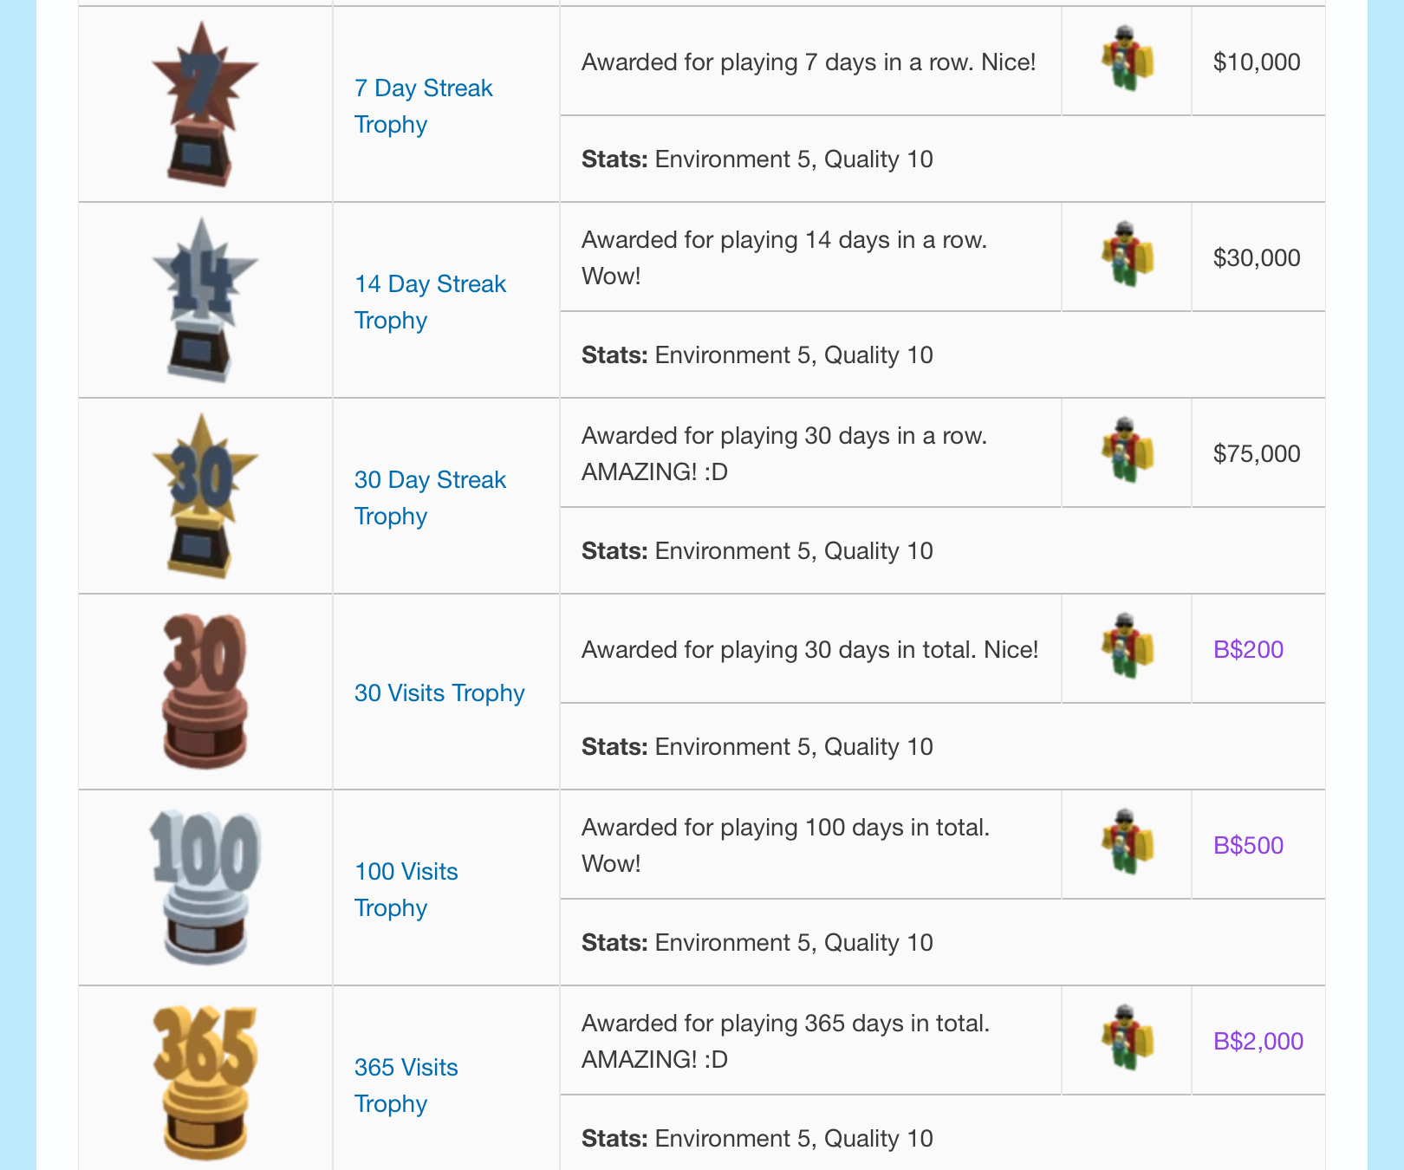This screenshot has width=1404, height=1170.
Task: Click the B$2,000 price text
Action: point(1258,1041)
